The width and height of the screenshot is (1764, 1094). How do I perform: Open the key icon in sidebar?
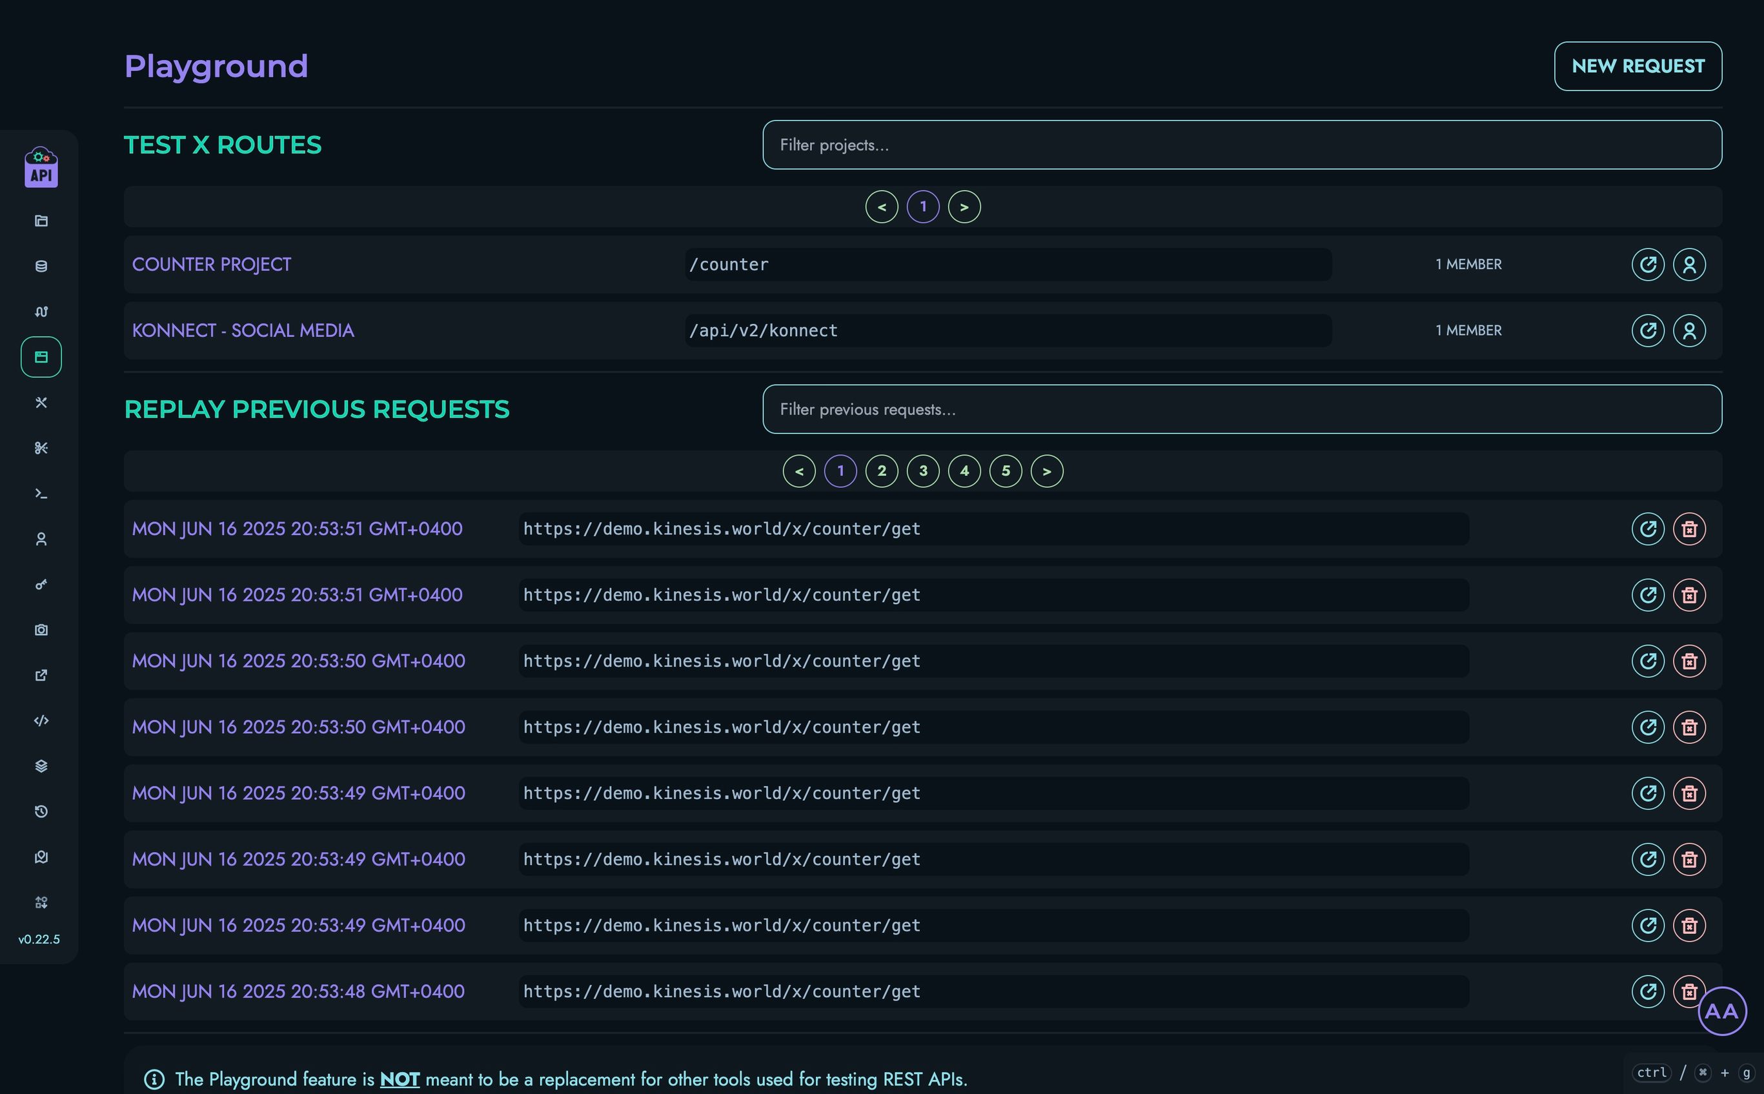coord(41,584)
